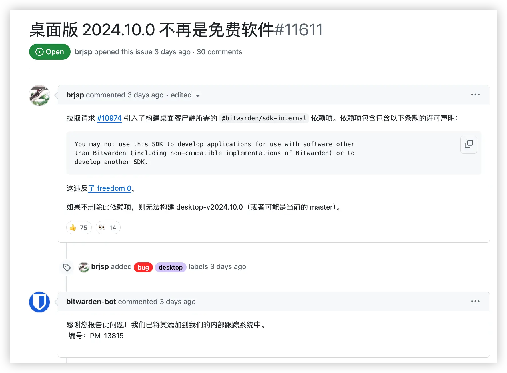Click brjsp username in label event
Screen dimensions: 507x373
(x=100, y=266)
